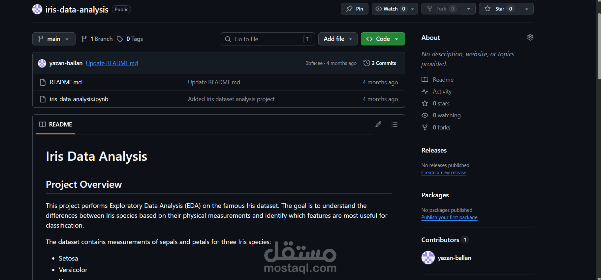Open commit hash 0bfacee
This screenshot has width=601, height=280.
pyautogui.click(x=314, y=63)
